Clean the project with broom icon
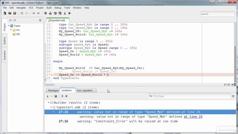The width and height of the screenshot is (238, 134). pyautogui.click(x=65, y=13)
